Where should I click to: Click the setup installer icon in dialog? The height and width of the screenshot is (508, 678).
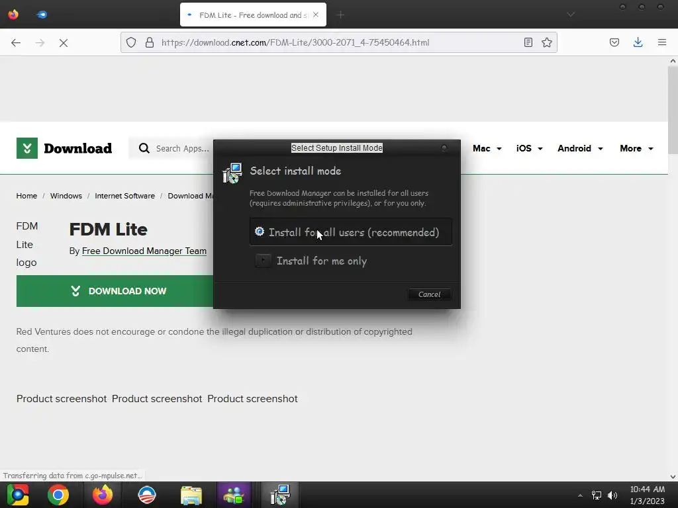232,173
